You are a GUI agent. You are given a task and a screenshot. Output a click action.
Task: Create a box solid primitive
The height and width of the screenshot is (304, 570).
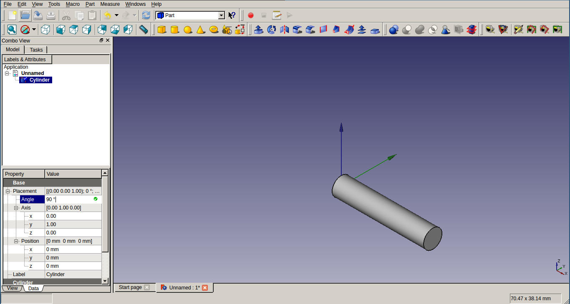point(162,30)
